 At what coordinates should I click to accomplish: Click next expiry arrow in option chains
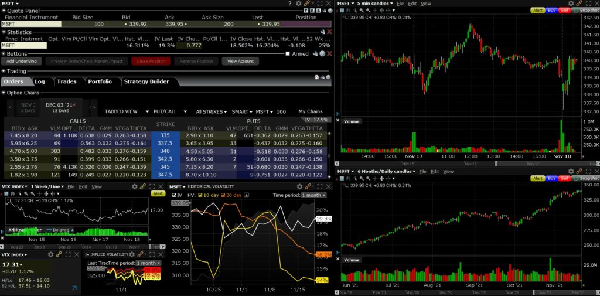tap(94, 108)
